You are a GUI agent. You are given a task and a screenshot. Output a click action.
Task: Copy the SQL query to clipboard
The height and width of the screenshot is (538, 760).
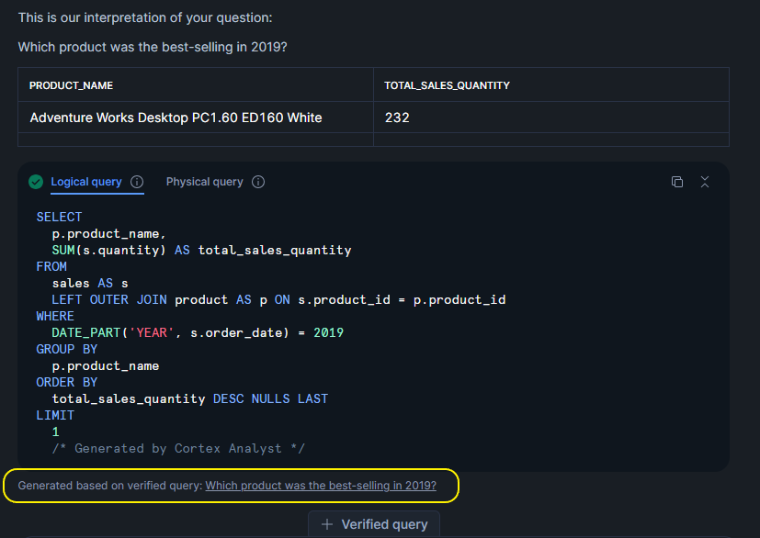click(677, 182)
